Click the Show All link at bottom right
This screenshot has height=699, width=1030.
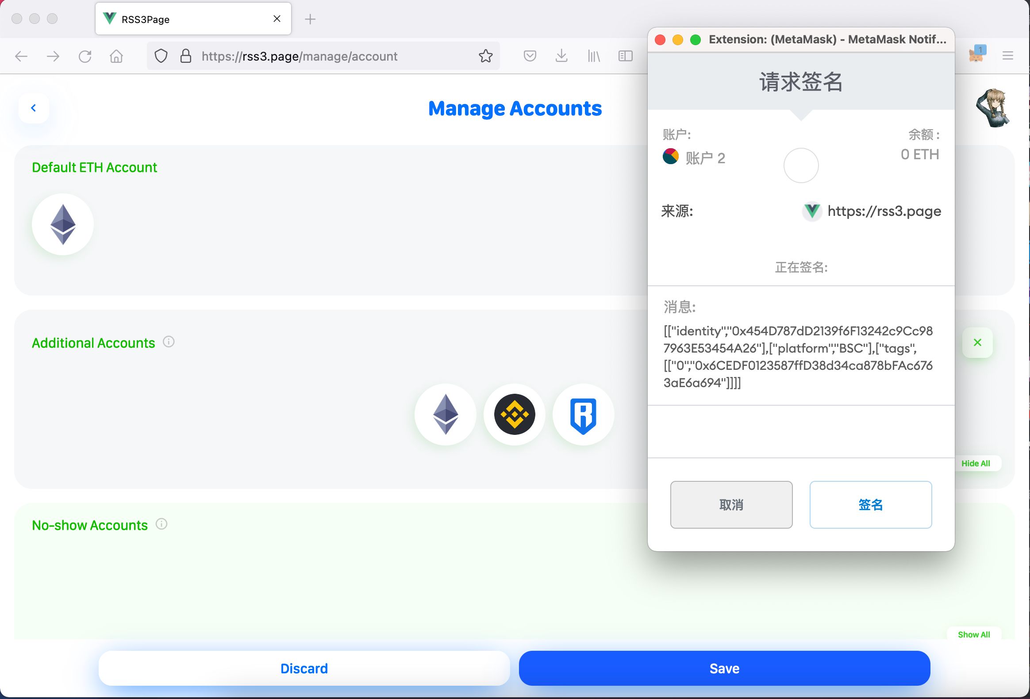(x=973, y=634)
